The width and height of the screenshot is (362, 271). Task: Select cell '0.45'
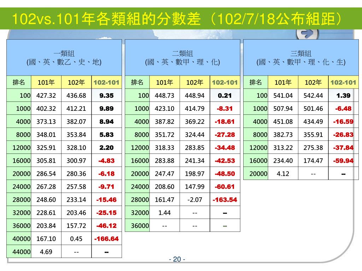76,239
